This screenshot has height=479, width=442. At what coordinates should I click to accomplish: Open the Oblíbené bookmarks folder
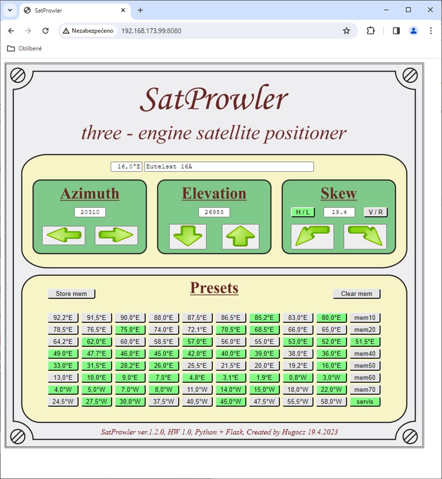point(25,48)
